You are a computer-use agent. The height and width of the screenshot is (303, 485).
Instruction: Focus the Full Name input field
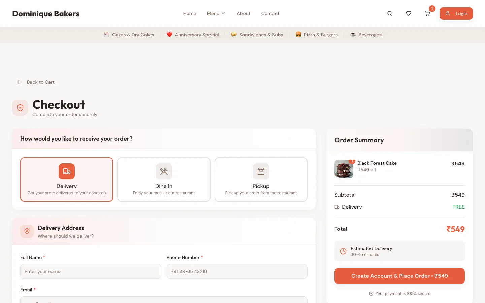91,271
